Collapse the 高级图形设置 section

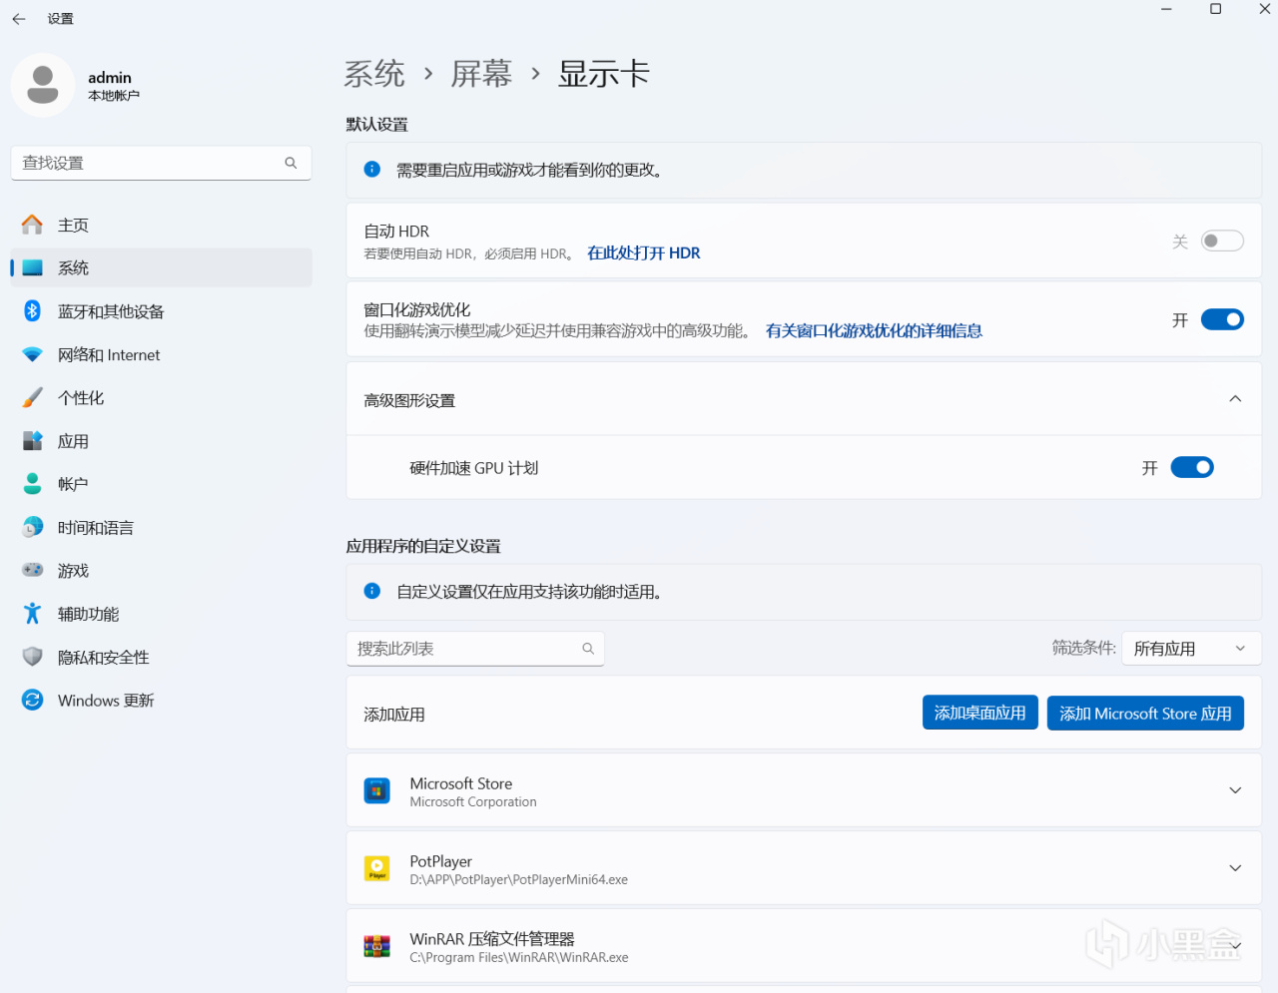pos(1235,397)
